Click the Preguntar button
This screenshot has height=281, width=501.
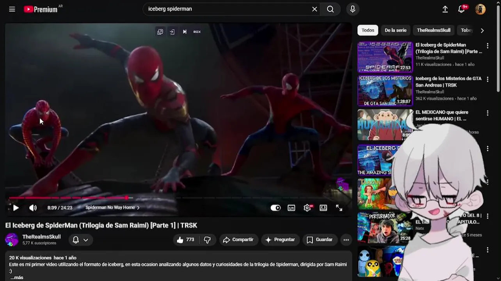(x=280, y=240)
